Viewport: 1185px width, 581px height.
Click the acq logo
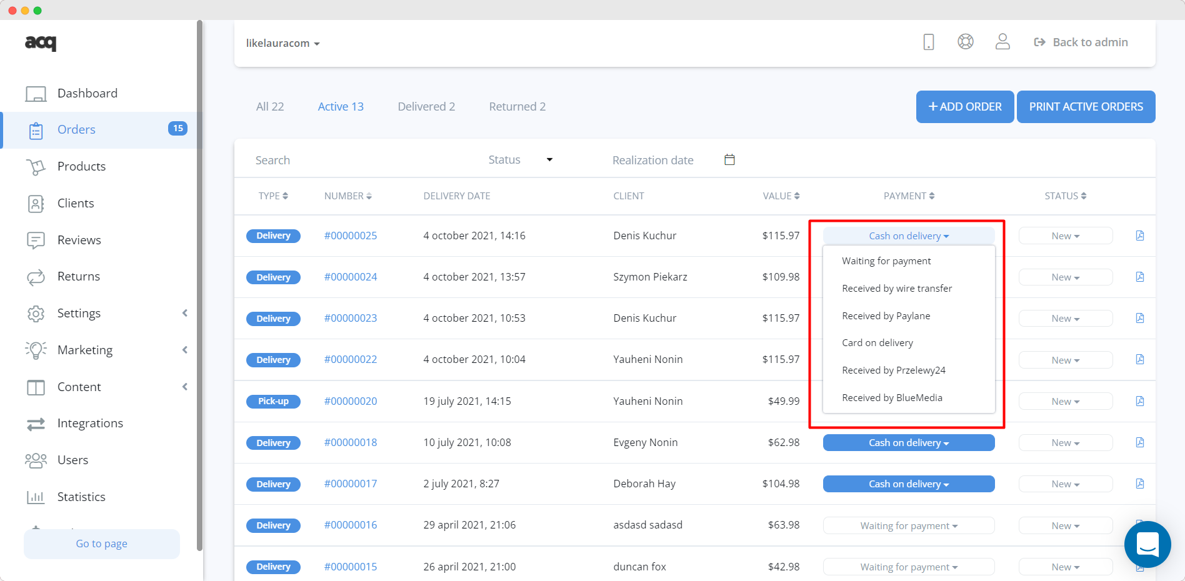tap(41, 42)
